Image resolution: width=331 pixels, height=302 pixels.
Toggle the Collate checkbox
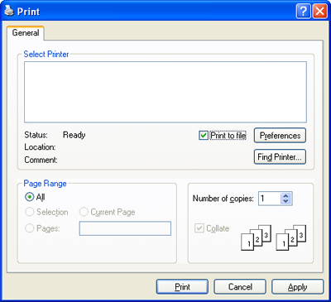(x=199, y=228)
